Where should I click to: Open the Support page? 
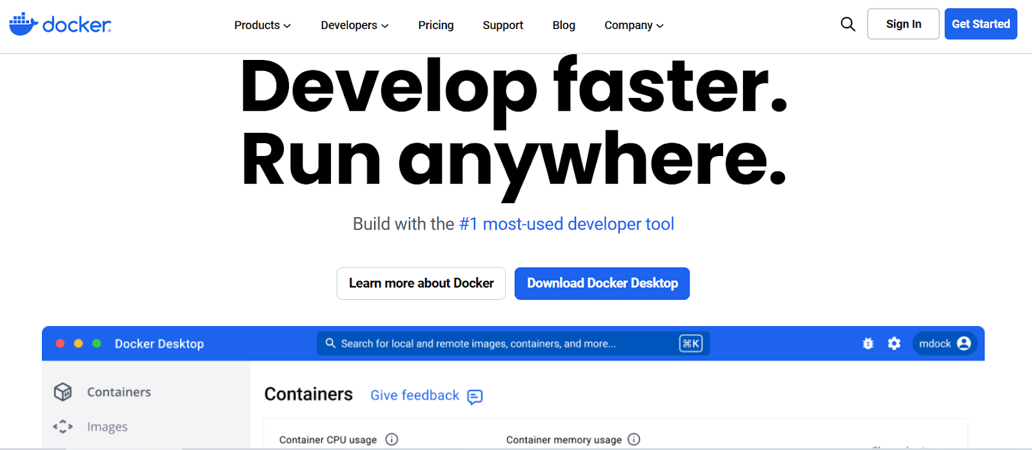[503, 25]
